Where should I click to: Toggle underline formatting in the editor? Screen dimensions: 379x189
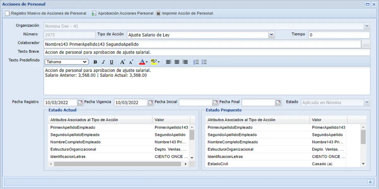[x=111, y=62]
